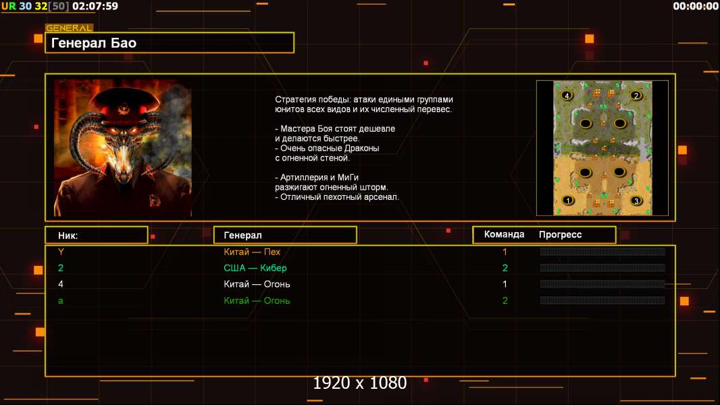Click the Ник: column header
Viewport: 720px width, 405px height.
[x=97, y=235]
